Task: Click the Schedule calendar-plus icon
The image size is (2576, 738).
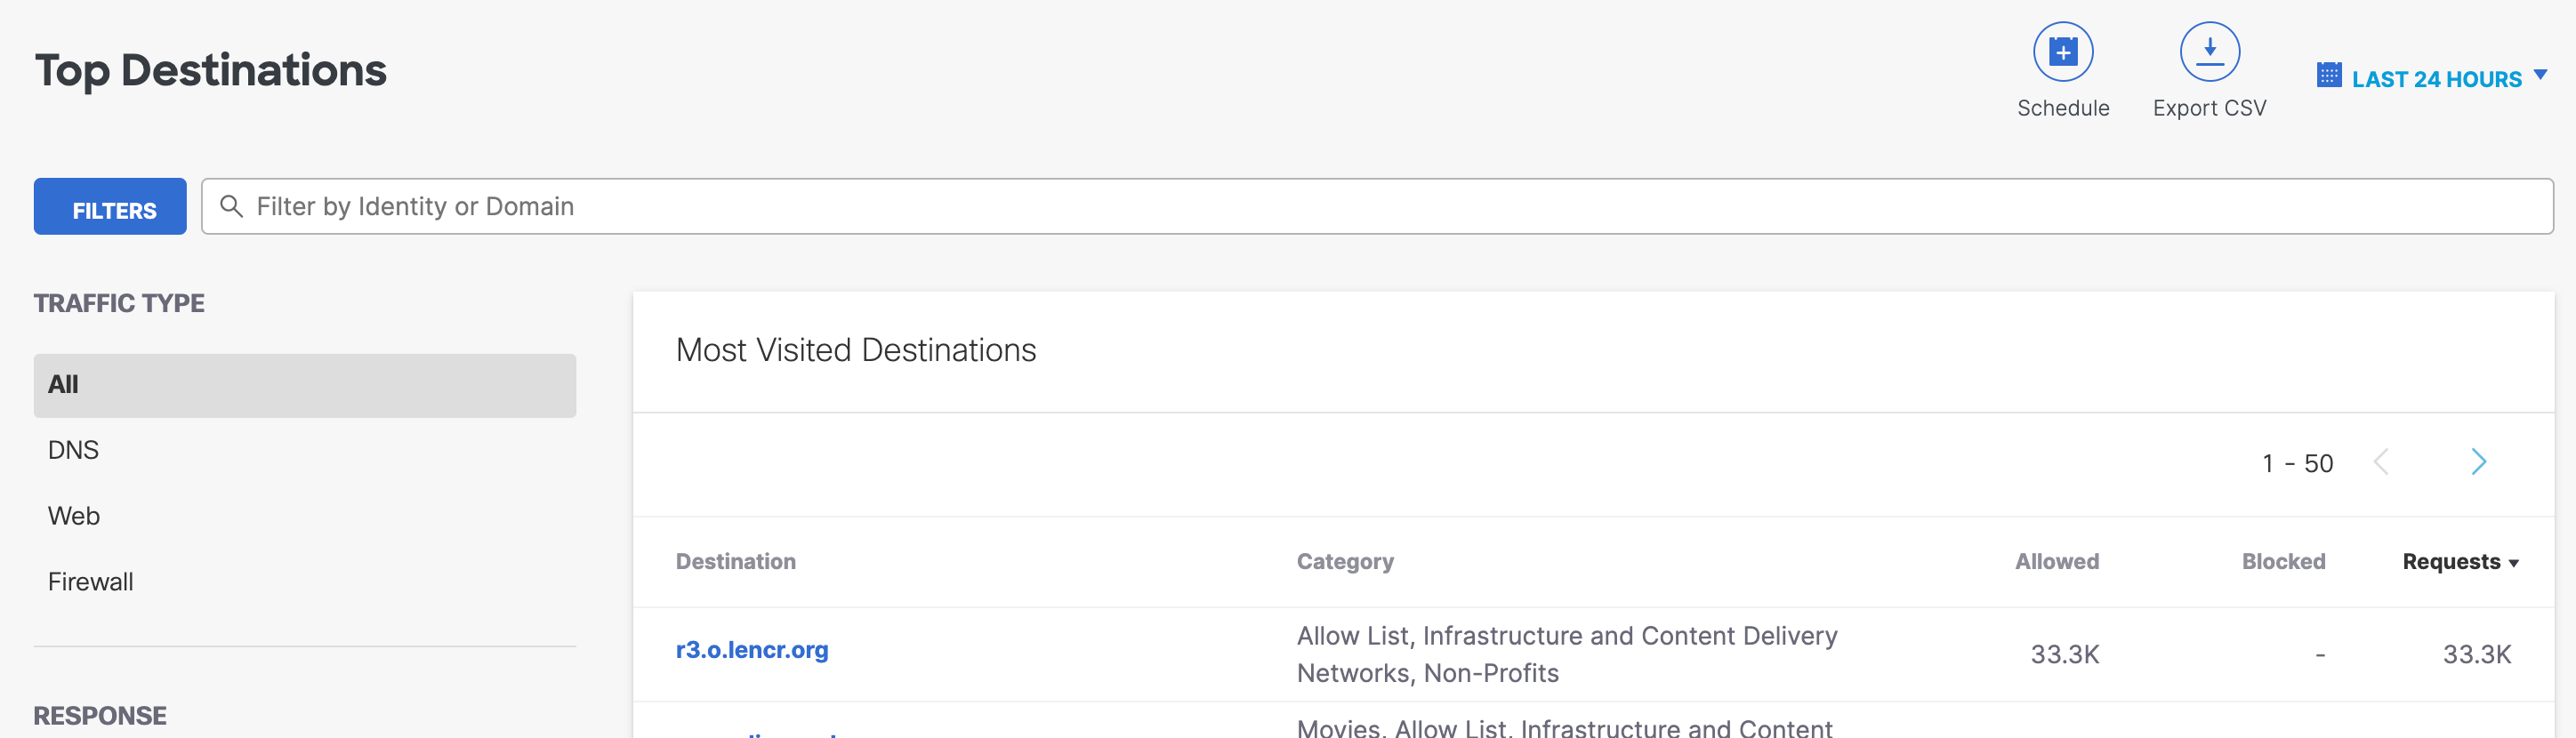Action: (2063, 51)
